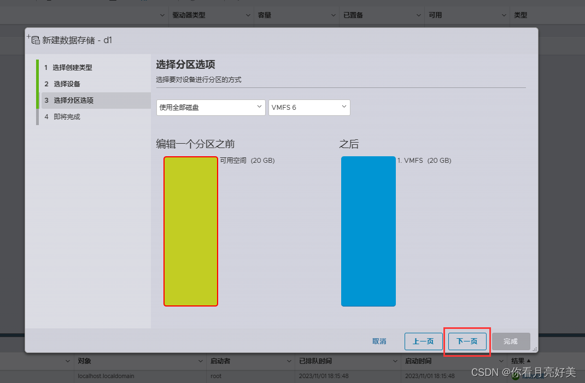The height and width of the screenshot is (383, 585).
Task: Click the 上一页 button
Action: tap(423, 341)
